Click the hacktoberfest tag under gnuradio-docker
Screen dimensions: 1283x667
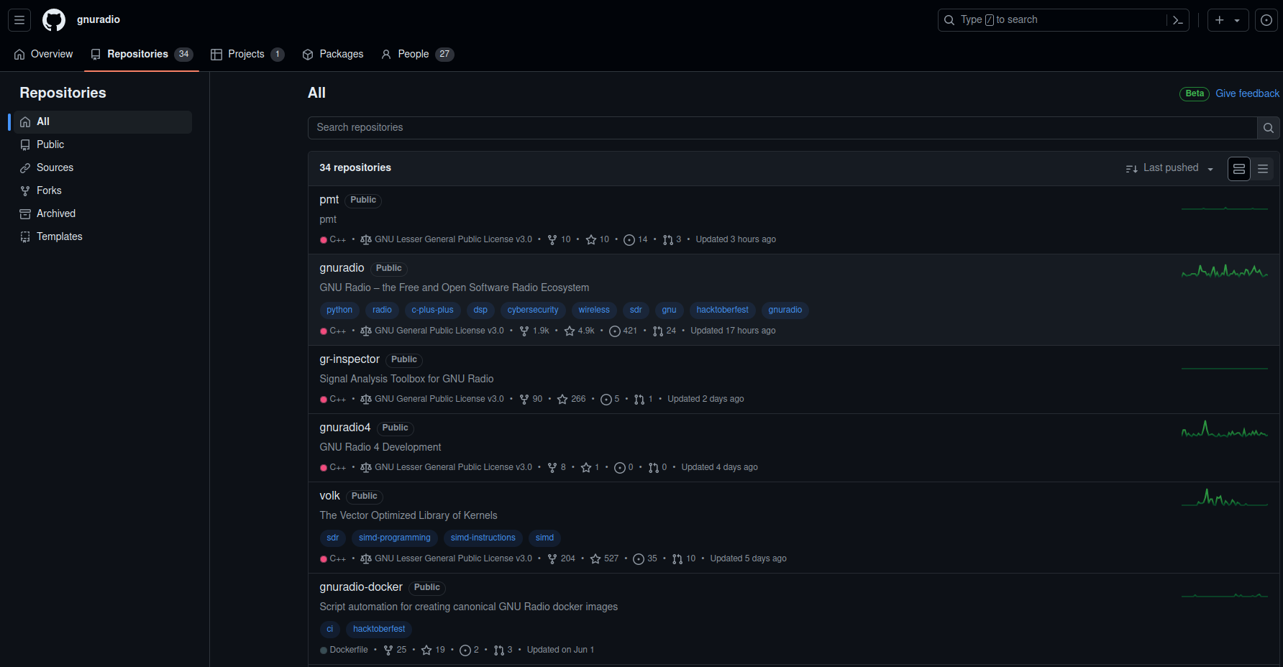(379, 629)
